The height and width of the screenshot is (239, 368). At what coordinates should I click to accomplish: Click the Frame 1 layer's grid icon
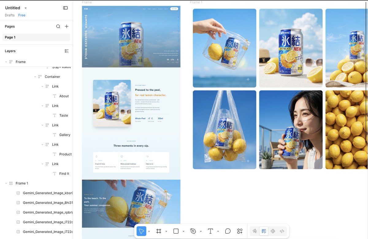[x=11, y=183]
